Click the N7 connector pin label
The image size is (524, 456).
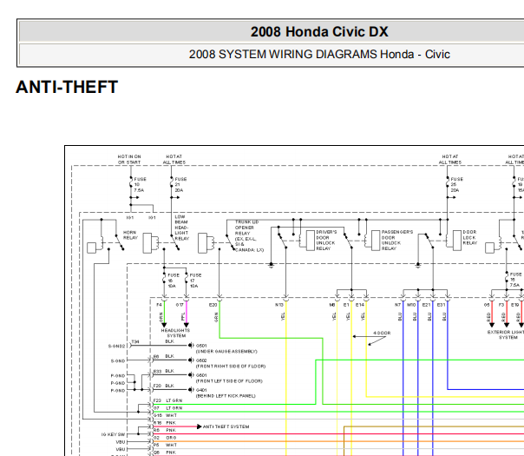397,305
